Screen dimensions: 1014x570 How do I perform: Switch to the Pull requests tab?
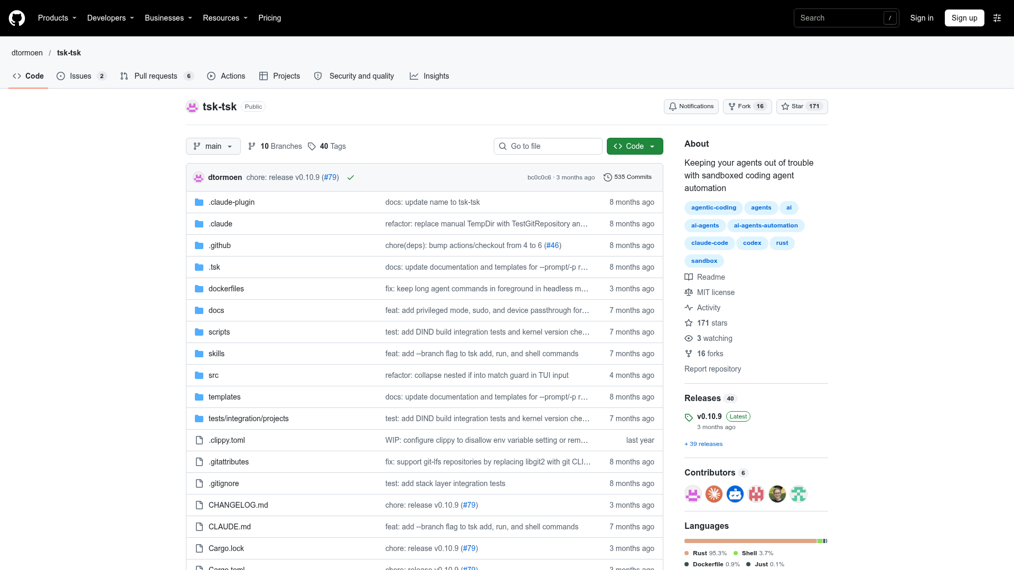(x=157, y=76)
